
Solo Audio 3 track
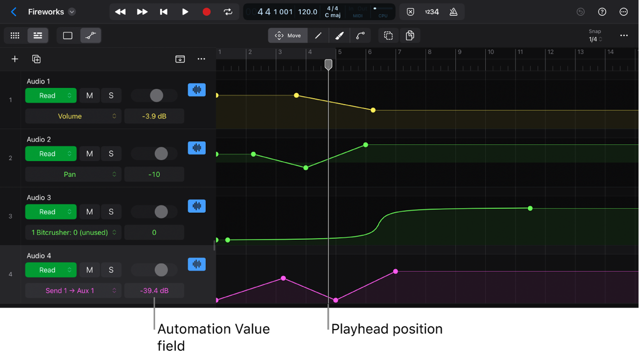click(x=111, y=212)
